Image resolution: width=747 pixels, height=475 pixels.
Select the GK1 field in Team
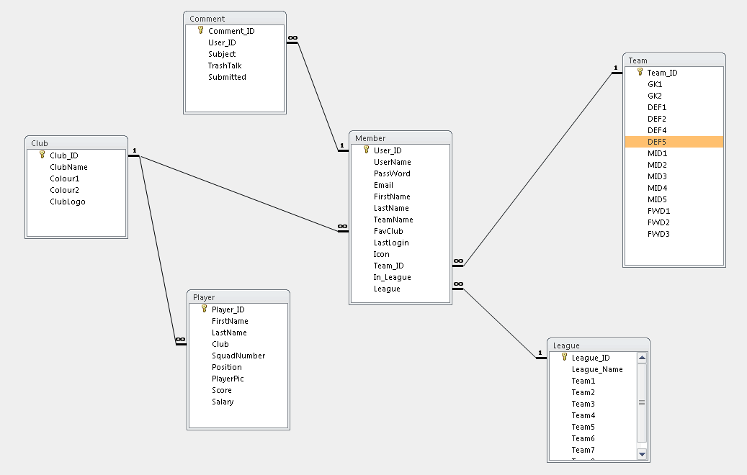tap(655, 84)
